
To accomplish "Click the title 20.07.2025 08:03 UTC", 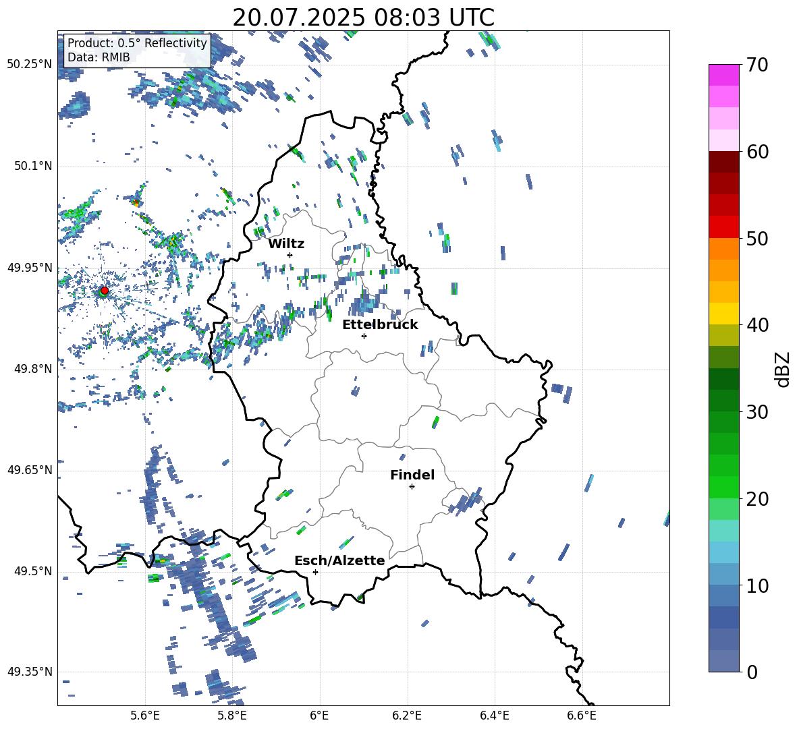I will tap(363, 18).
